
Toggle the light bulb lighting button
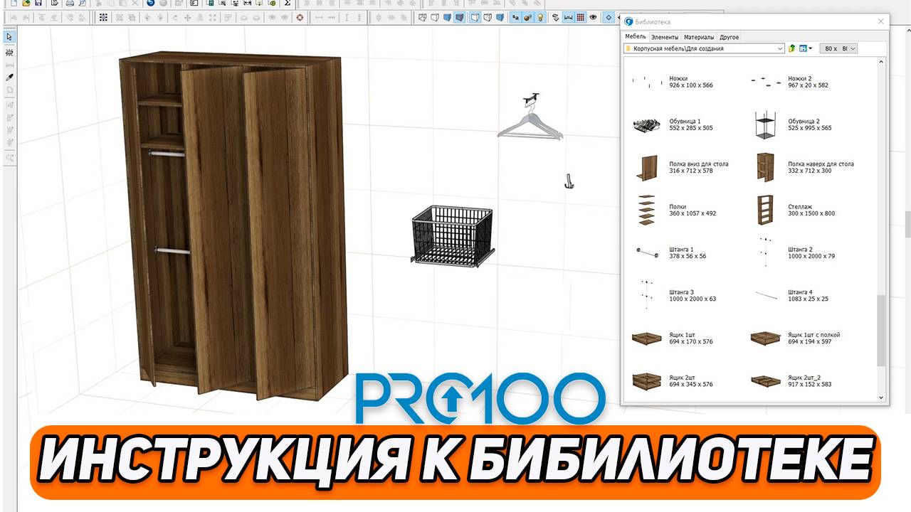(540, 18)
